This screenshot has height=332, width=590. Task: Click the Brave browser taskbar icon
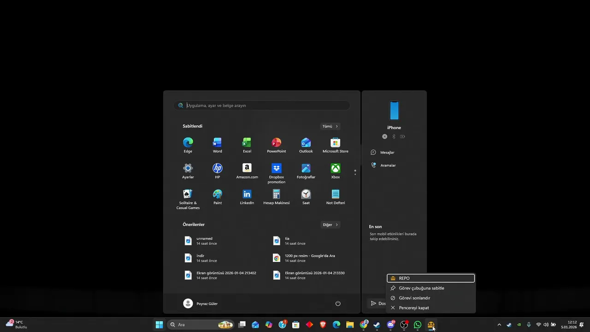(x=323, y=325)
